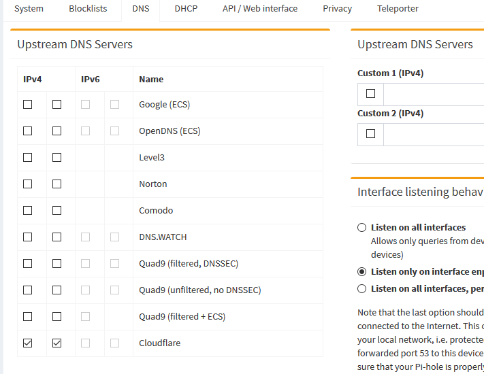Switch to the Blocklists tab
Viewport: 484px width, 374px height.
88,9
